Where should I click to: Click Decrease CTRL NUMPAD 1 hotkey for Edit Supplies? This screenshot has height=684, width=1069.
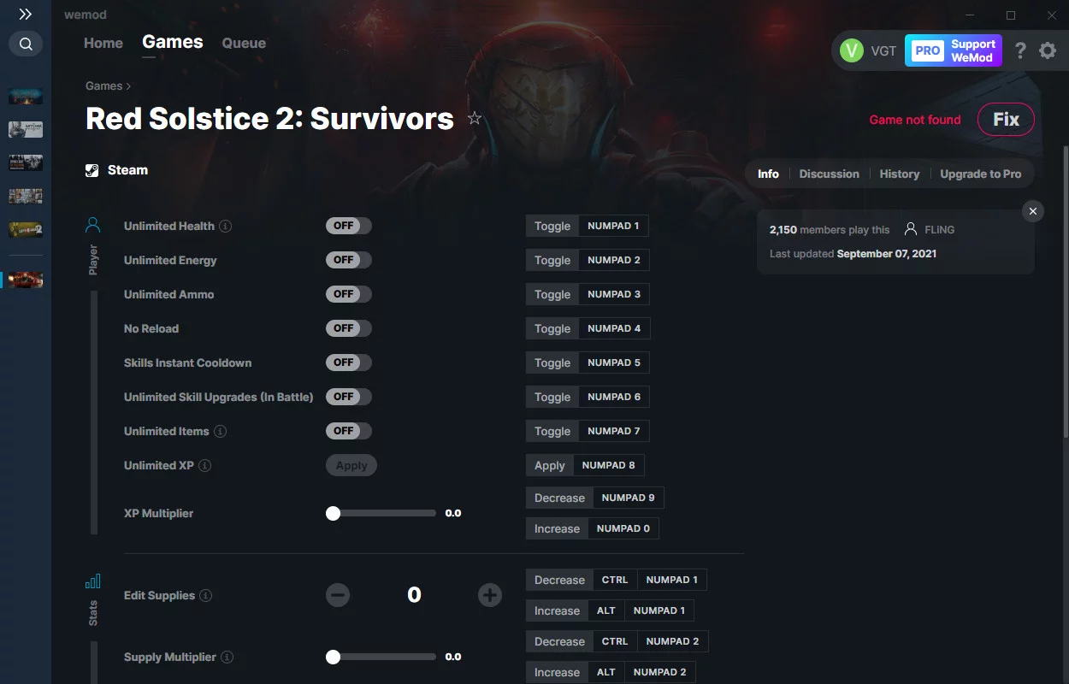[x=616, y=580]
